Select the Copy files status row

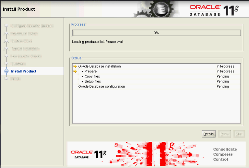pyautogui.click(x=156, y=76)
